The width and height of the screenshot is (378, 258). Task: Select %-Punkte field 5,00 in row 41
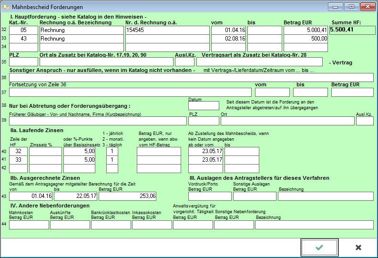(x=79, y=160)
